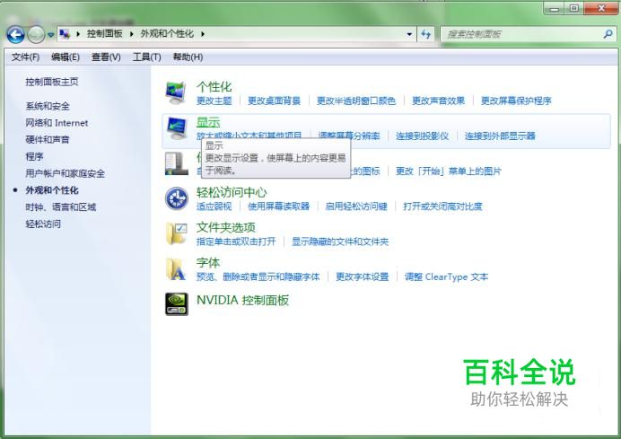This screenshot has height=439, width=621.
Task: Click 更改屏幕保护程序 link
Action: coord(516,101)
